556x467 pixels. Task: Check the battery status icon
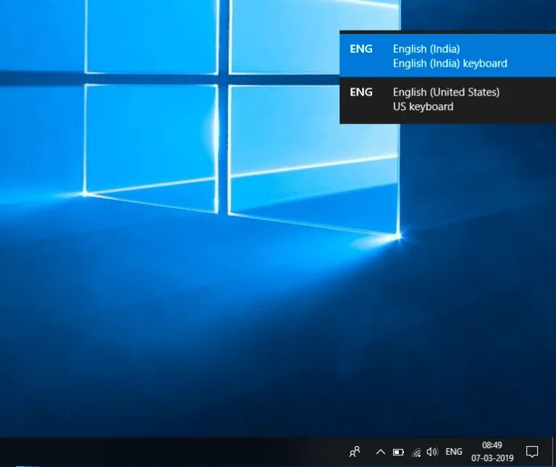coord(398,452)
